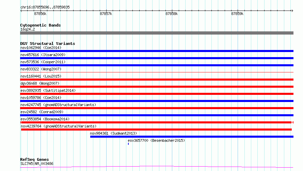Click the 87856k ruler label
Viewport: 303px width, 171px height.
(x=40, y=14)
